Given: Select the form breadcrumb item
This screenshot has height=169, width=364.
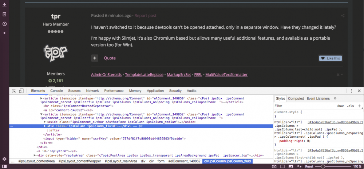Looking at the screenshot, I should 161,161.
